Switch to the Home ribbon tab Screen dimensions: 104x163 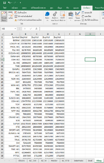tap(15, 8)
